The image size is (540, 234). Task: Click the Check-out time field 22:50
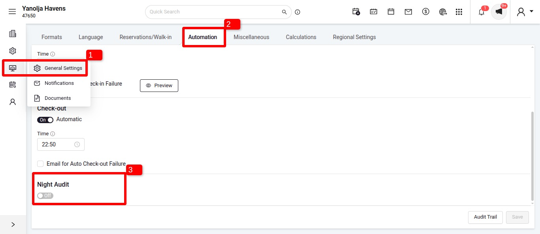pos(60,144)
